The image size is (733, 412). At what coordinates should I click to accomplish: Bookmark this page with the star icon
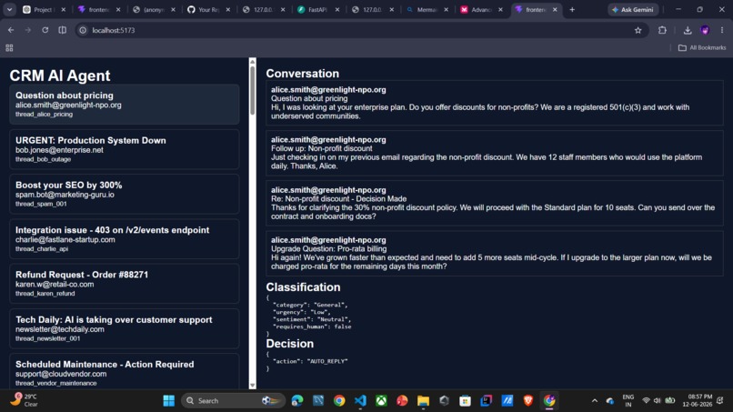coord(638,30)
